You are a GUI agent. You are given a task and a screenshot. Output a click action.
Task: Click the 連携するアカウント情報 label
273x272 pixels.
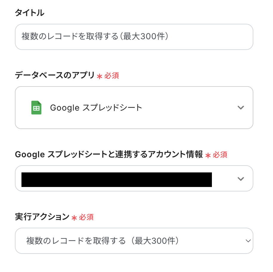109,155
